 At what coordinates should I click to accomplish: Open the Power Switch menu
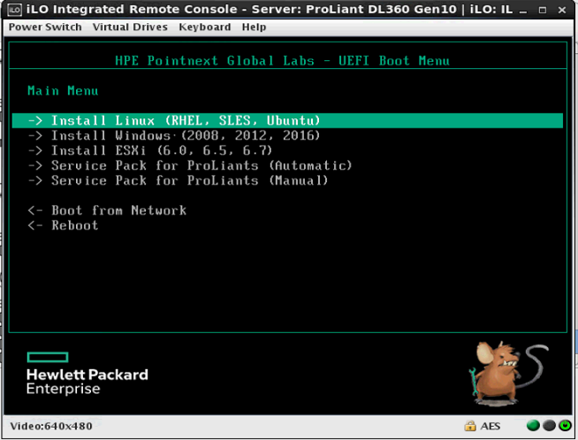[45, 27]
